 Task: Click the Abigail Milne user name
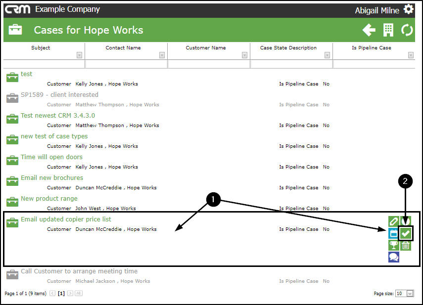[x=377, y=10]
